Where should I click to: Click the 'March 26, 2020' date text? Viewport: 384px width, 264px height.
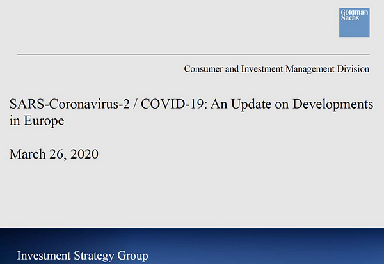click(54, 154)
